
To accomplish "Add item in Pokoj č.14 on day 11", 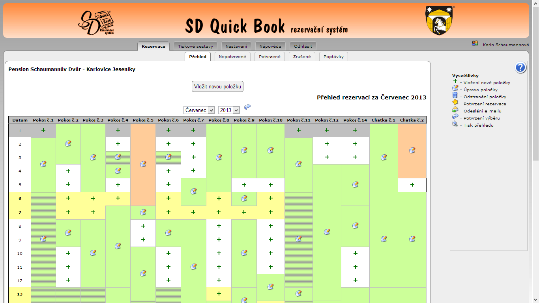I will pyautogui.click(x=355, y=267).
